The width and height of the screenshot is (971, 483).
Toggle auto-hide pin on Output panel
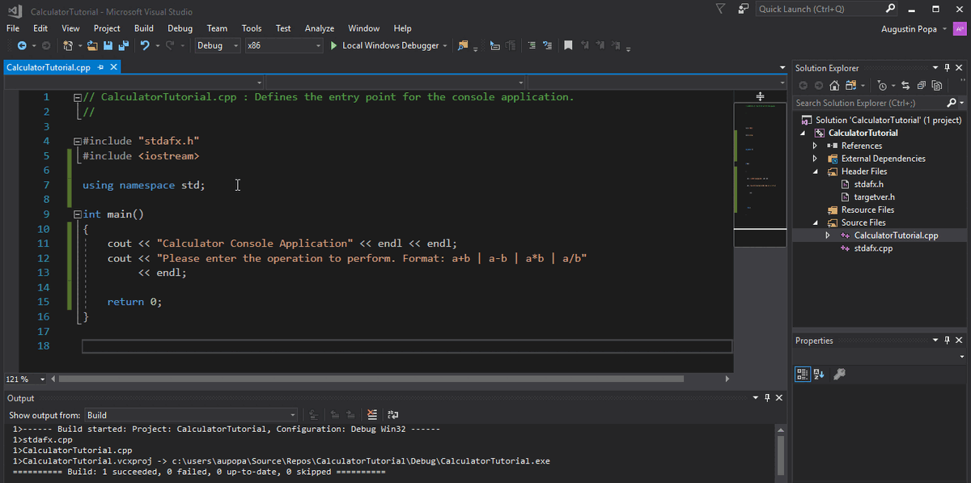[x=767, y=398]
